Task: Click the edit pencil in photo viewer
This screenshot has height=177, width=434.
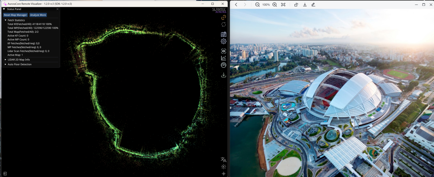Action: [313, 4]
